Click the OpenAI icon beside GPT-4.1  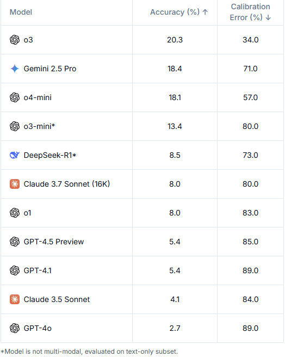pyautogui.click(x=15, y=270)
